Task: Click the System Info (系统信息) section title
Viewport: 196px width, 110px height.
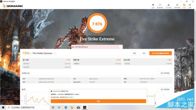Action: coord(26,73)
